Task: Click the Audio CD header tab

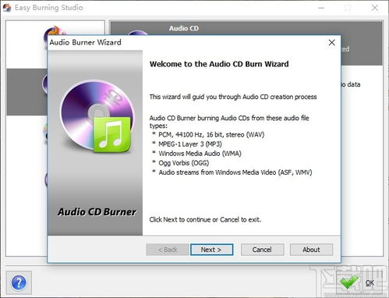Action: 184,28
